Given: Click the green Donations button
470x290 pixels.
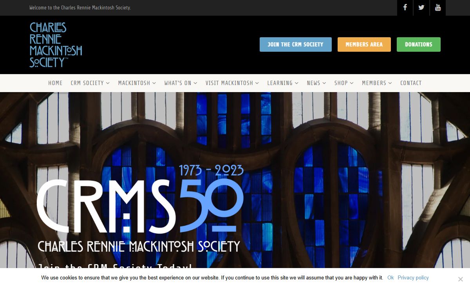Looking at the screenshot, I should (419, 45).
